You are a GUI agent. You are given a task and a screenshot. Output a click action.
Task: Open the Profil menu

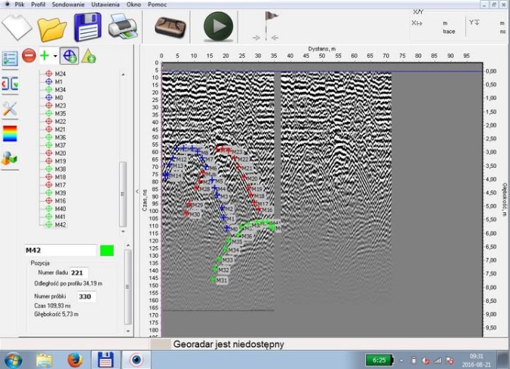[x=38, y=5]
